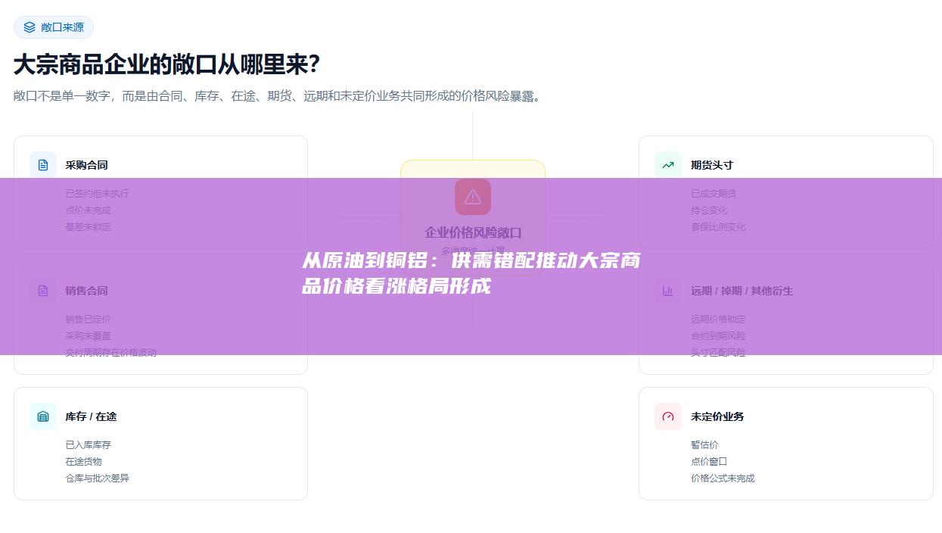
Task: Click the heading 大宗商品企业的敞口从哪里来?
Action: (166, 64)
